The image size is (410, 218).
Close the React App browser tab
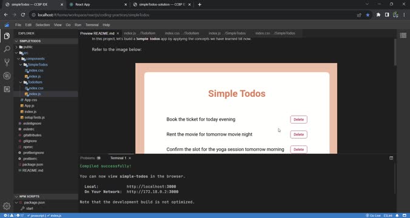(x=126, y=4)
